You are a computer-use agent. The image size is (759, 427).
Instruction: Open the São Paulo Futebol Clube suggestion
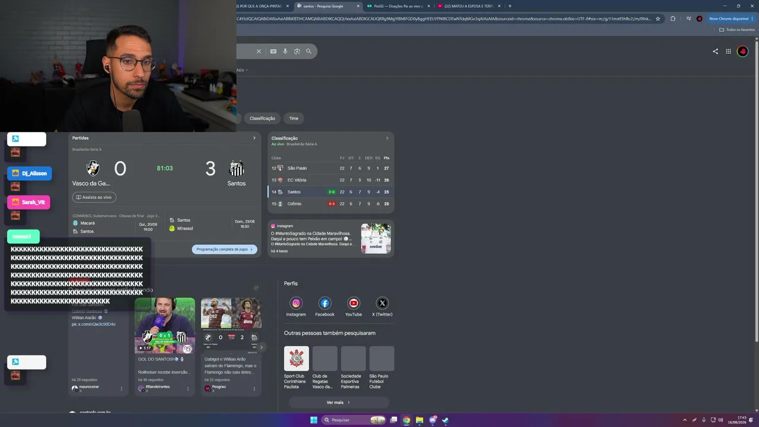pyautogui.click(x=382, y=368)
